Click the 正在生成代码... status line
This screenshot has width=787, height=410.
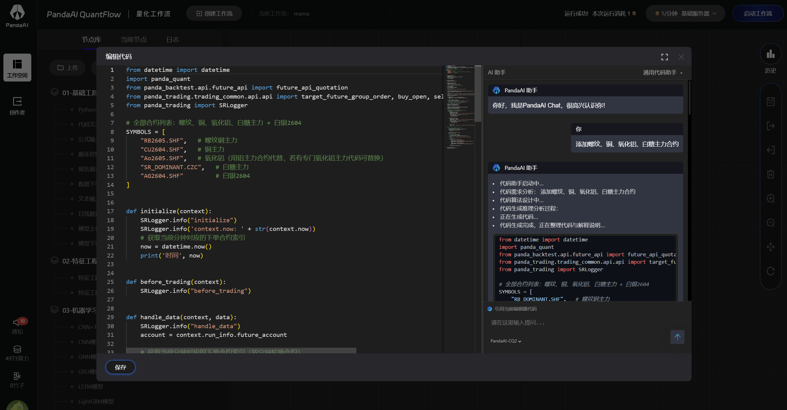coord(519,217)
